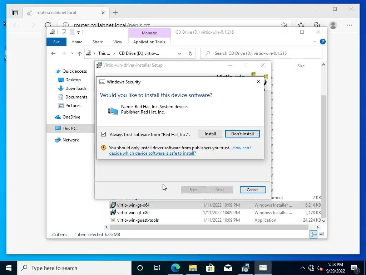366x275 pixels.
Task: Open Edge tab actions menu icon
Action: click(15, 13)
